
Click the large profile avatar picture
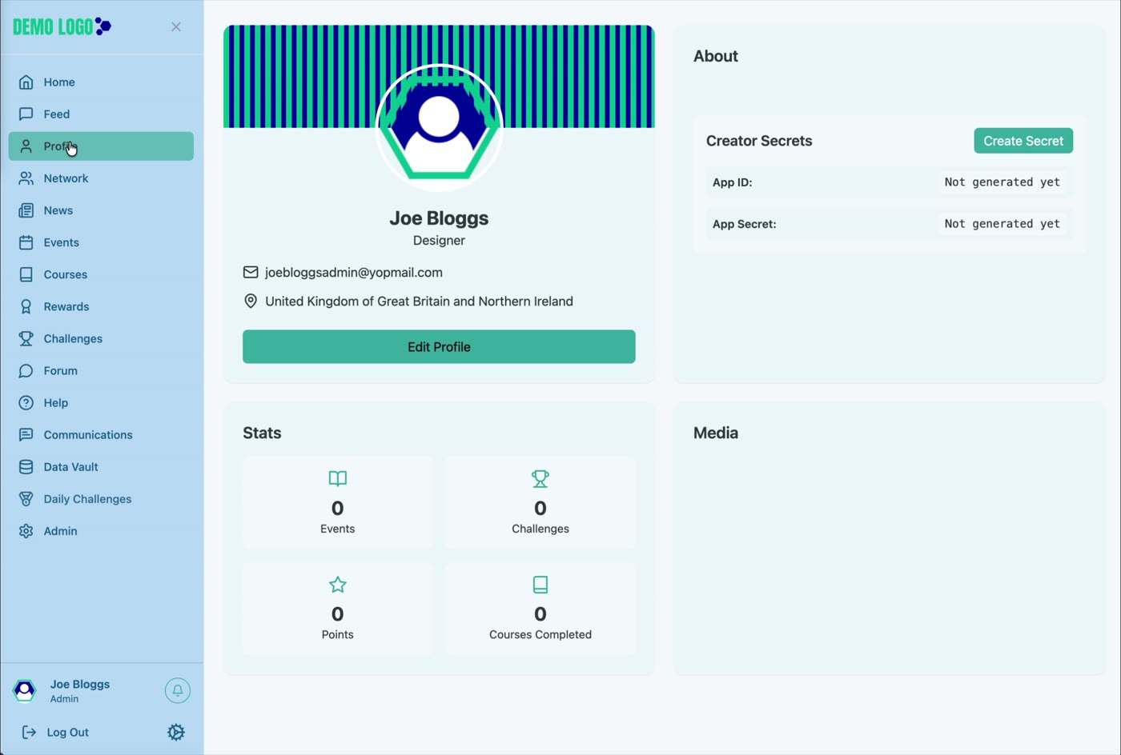point(439,126)
